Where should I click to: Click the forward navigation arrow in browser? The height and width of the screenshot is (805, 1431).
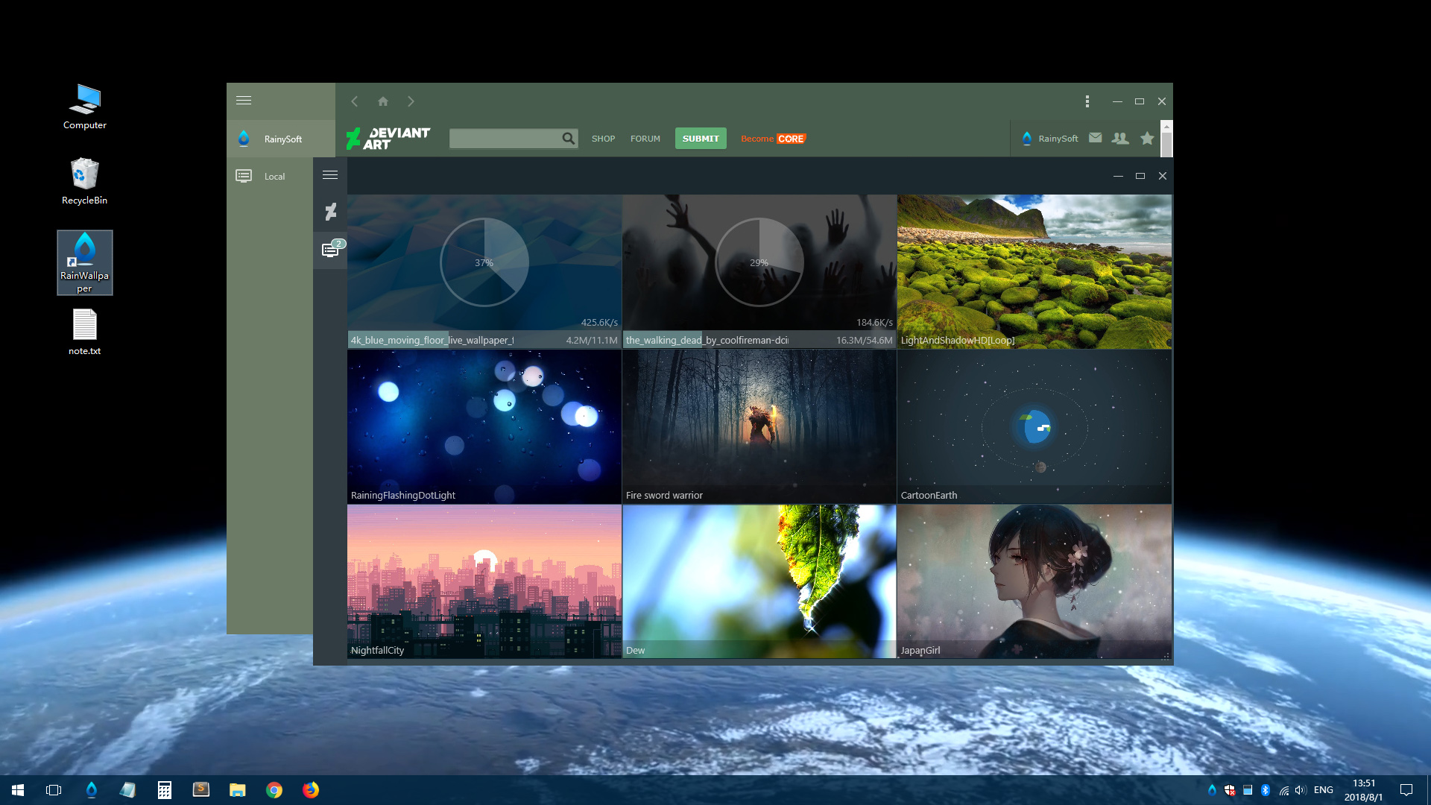(411, 101)
